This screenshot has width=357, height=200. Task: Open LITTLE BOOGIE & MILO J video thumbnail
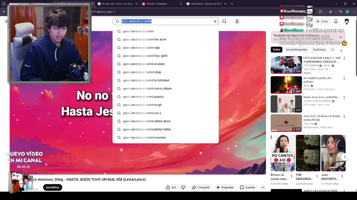point(286,65)
